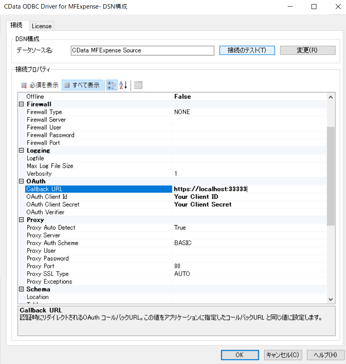This screenshot has width=346, height=364.
Task: Click the 接続のテスト(T) button
Action: click(x=247, y=50)
